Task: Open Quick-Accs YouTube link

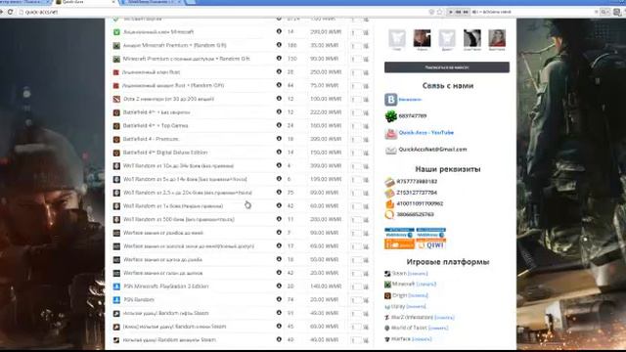Action: pyautogui.click(x=426, y=133)
